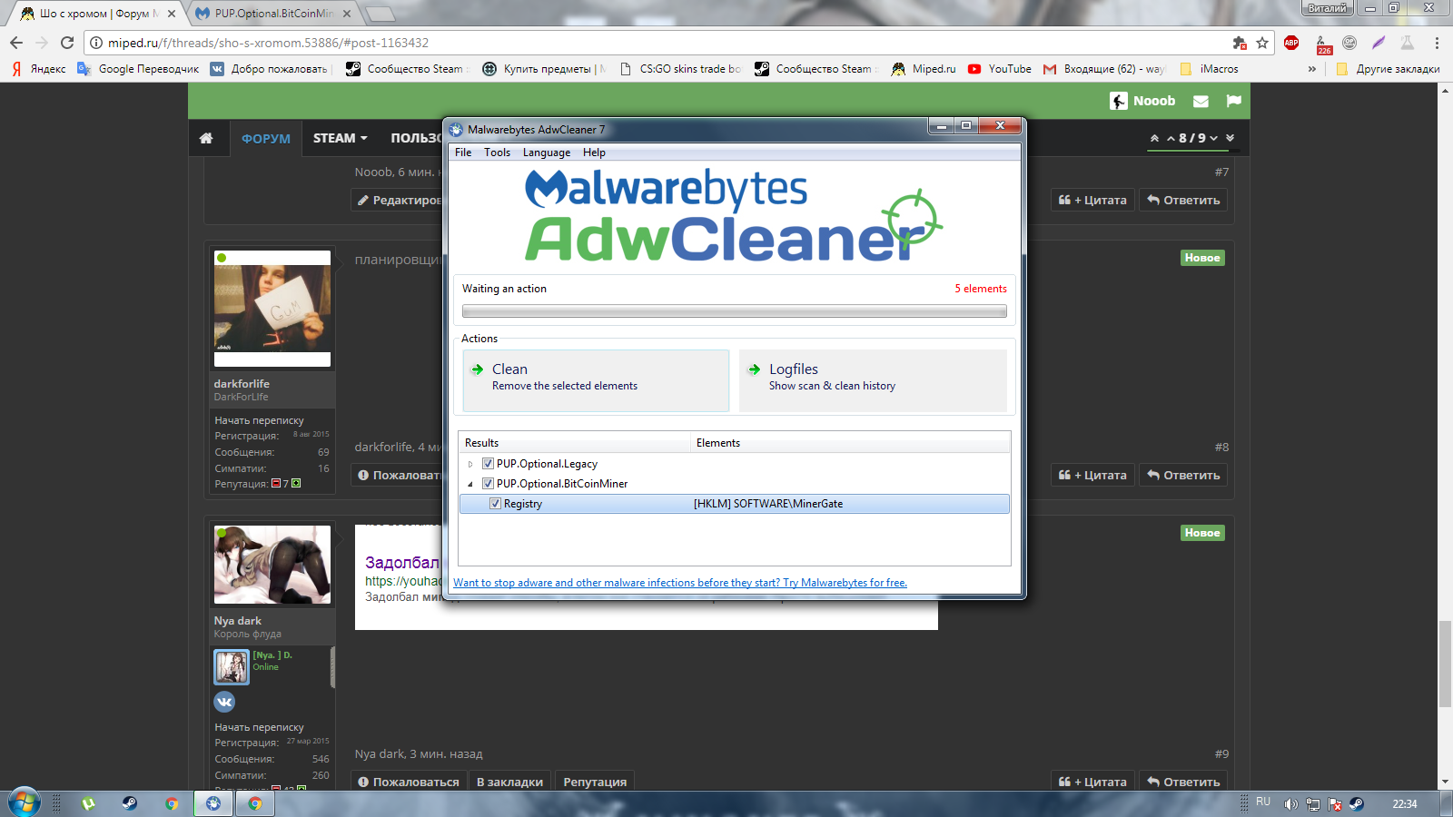The image size is (1453, 817).
Task: Click the Elements column header
Action: coord(851,443)
